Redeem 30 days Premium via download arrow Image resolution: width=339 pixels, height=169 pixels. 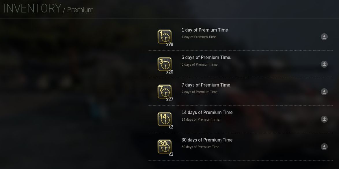(324, 147)
